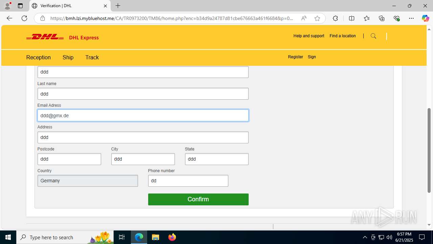Open the Favorites list icon
The height and width of the screenshot is (244, 433).
click(367, 18)
